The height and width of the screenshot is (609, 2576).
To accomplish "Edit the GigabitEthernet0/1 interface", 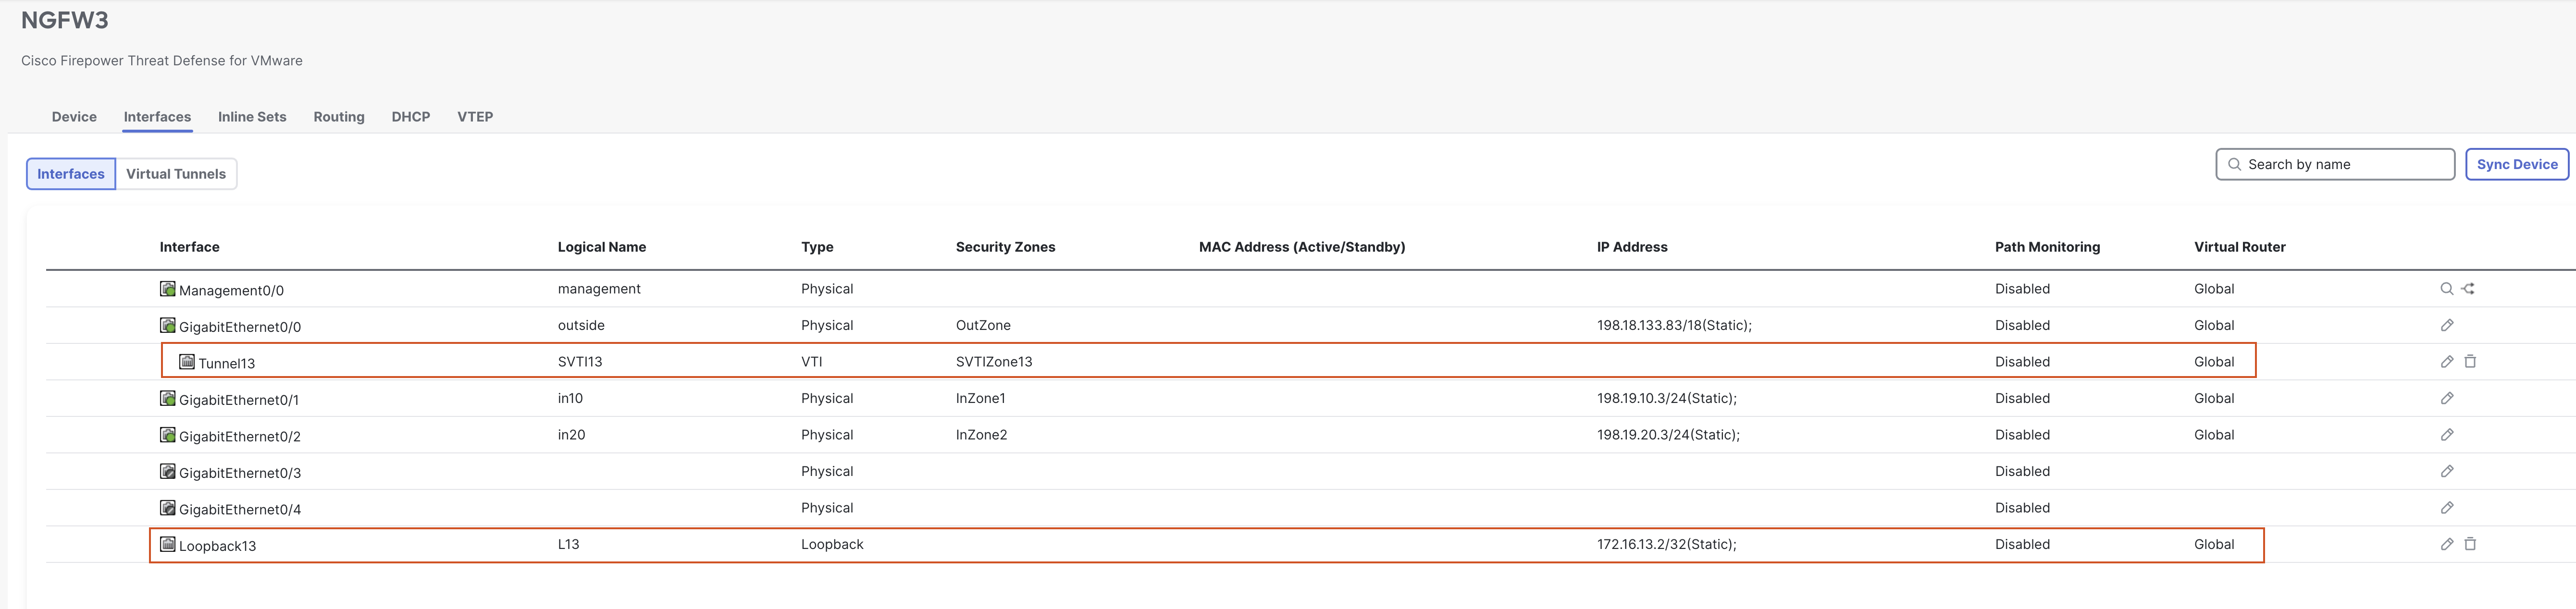I will 2446,398.
